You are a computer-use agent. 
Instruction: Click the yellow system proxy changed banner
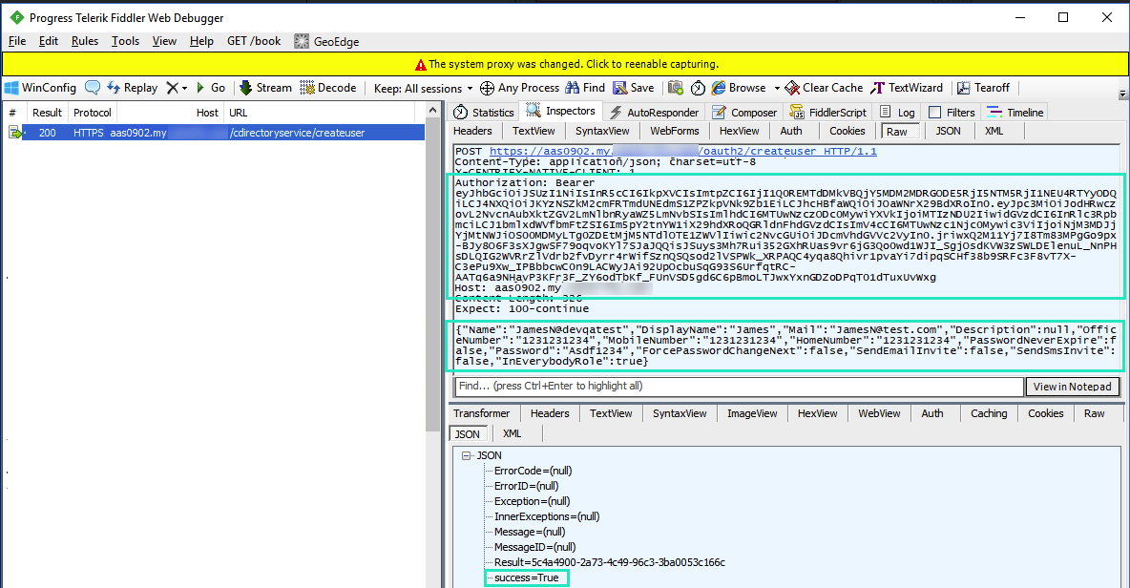tap(565, 64)
